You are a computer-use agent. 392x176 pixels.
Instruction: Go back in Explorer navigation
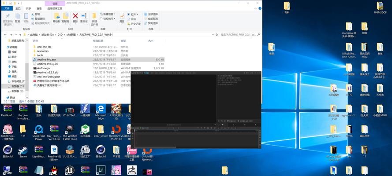pos(5,35)
